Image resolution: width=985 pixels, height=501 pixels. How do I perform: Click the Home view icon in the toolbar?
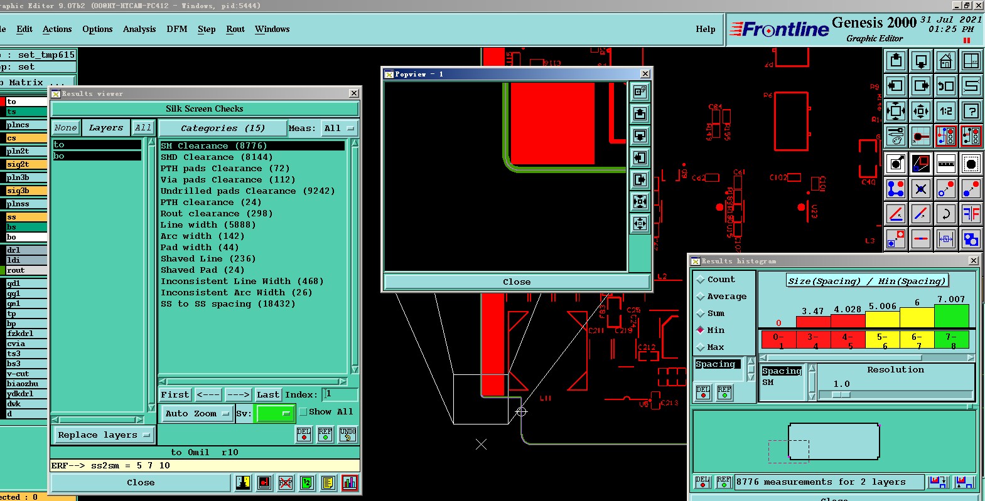click(x=945, y=61)
